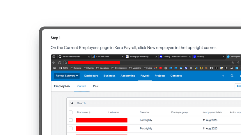
Task: Click the Xero plus create-new icon
Action: coord(223,76)
